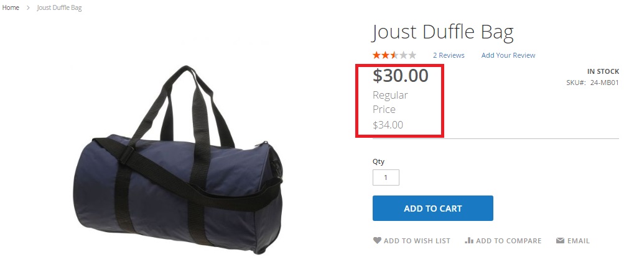Click the bar chart icon for compare
Screen dimensions: 624x265
tap(469, 240)
